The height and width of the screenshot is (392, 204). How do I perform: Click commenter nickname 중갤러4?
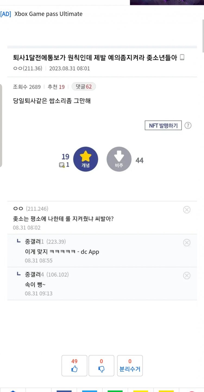point(34,275)
